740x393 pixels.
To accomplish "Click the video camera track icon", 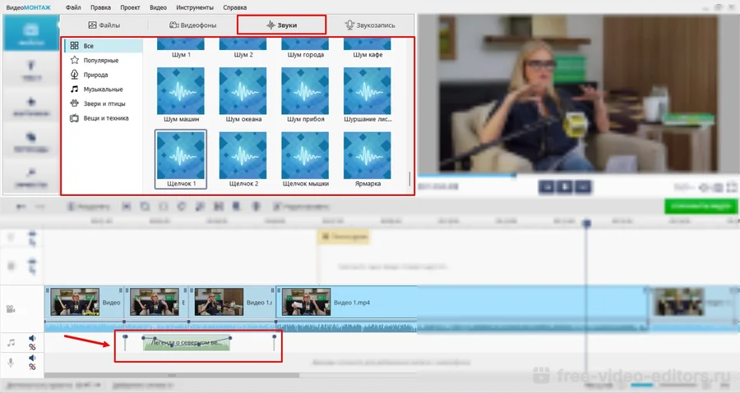I will (x=11, y=309).
